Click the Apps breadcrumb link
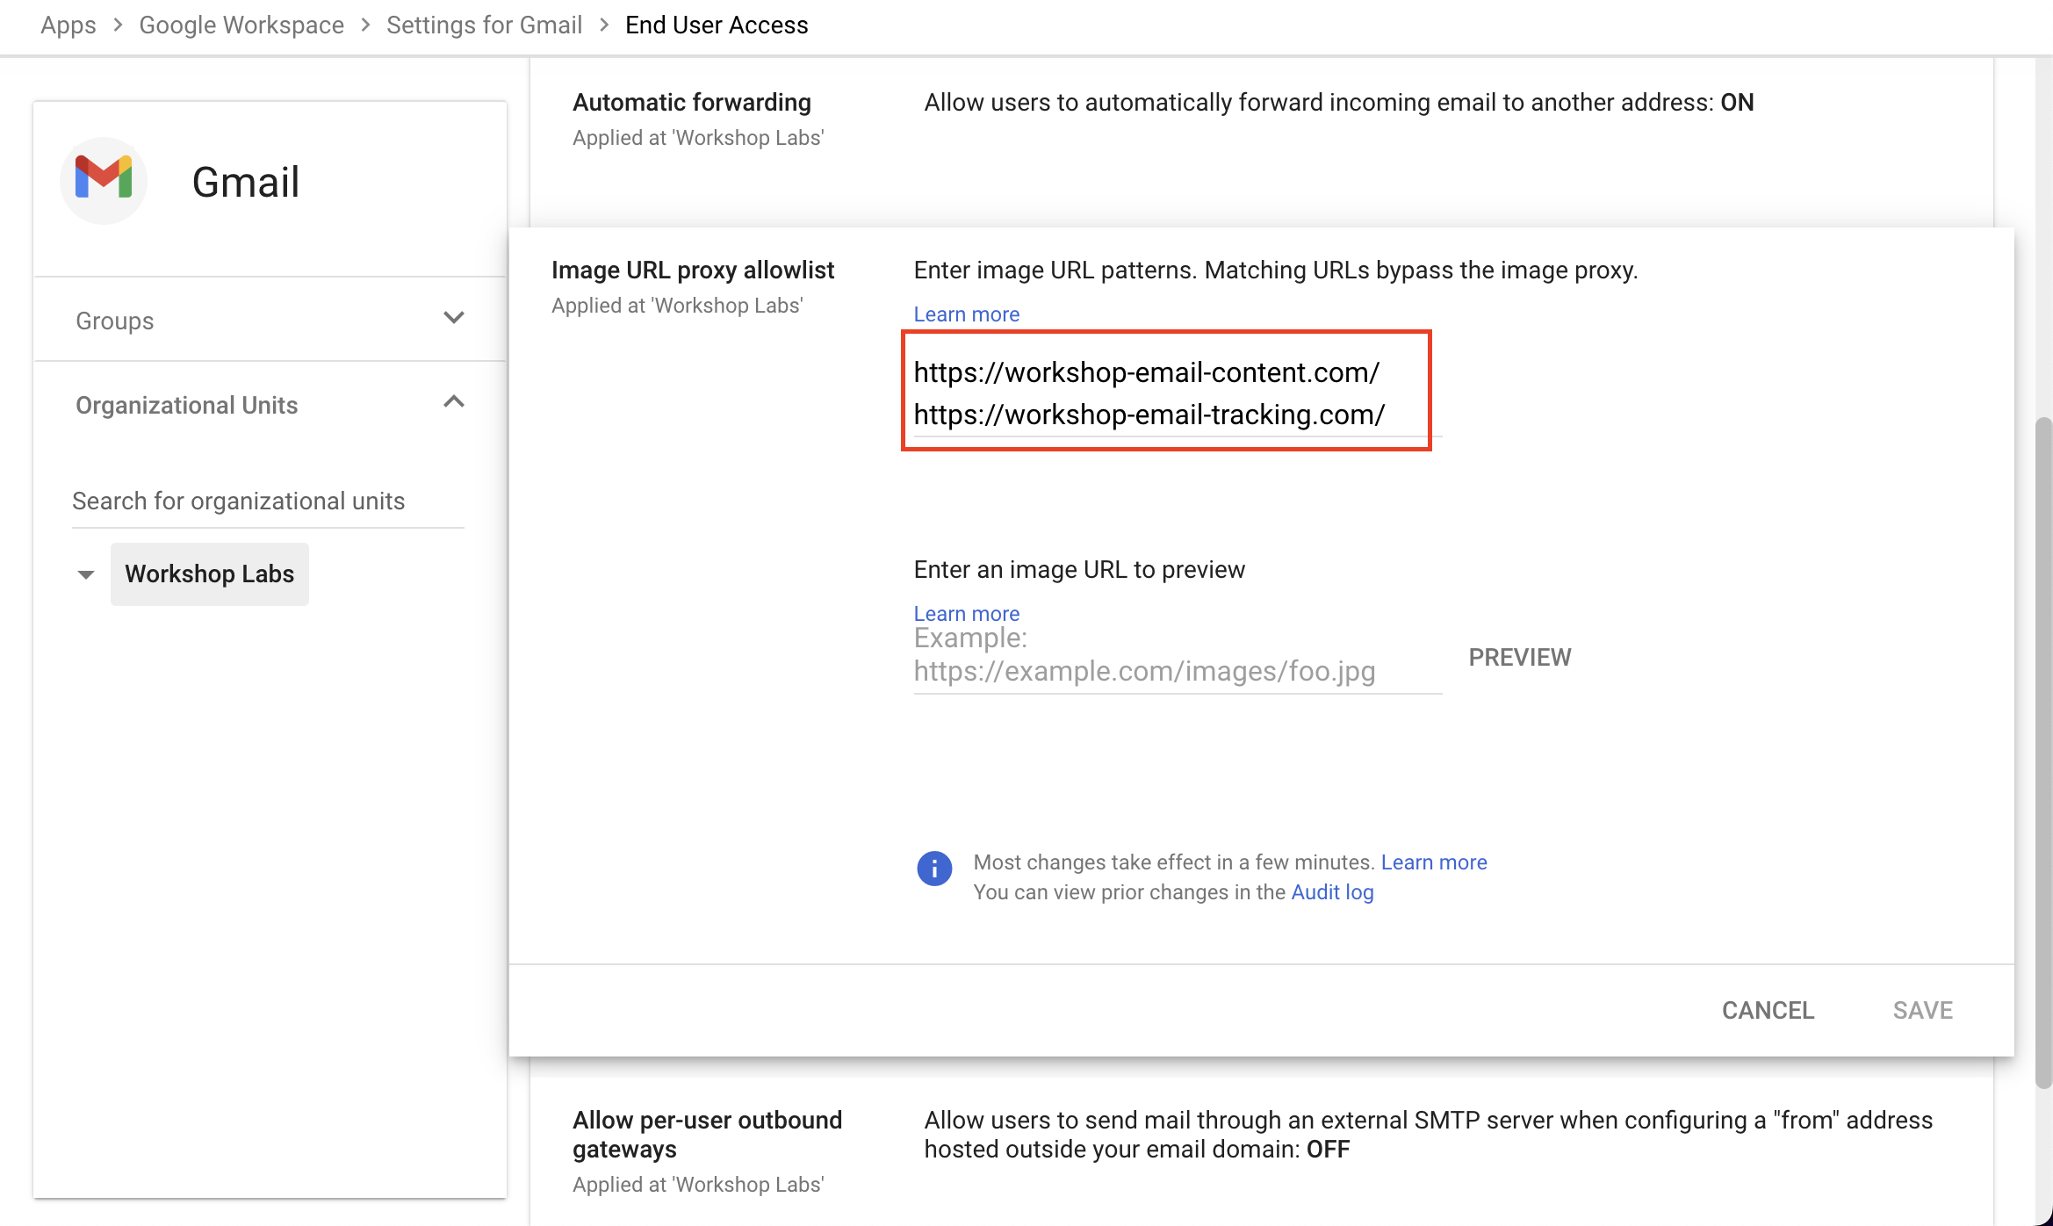 [68, 25]
